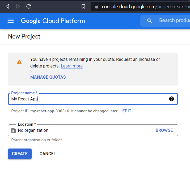
Task: Click the CREATE button
Action: click(x=20, y=154)
